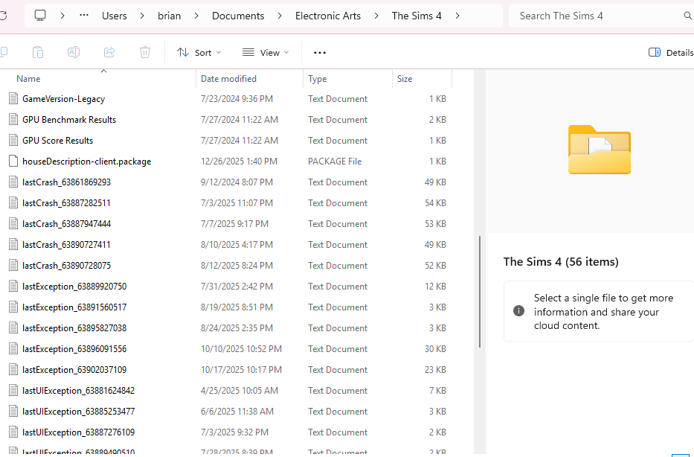
Task: Open the Sort dropdown menu
Action: [x=199, y=53]
